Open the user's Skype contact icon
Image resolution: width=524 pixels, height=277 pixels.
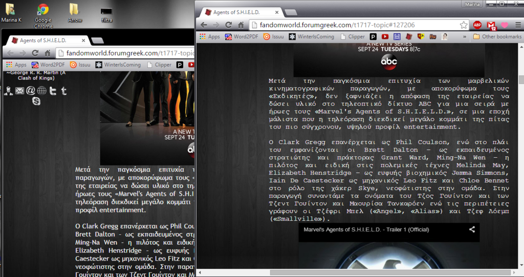point(36,101)
